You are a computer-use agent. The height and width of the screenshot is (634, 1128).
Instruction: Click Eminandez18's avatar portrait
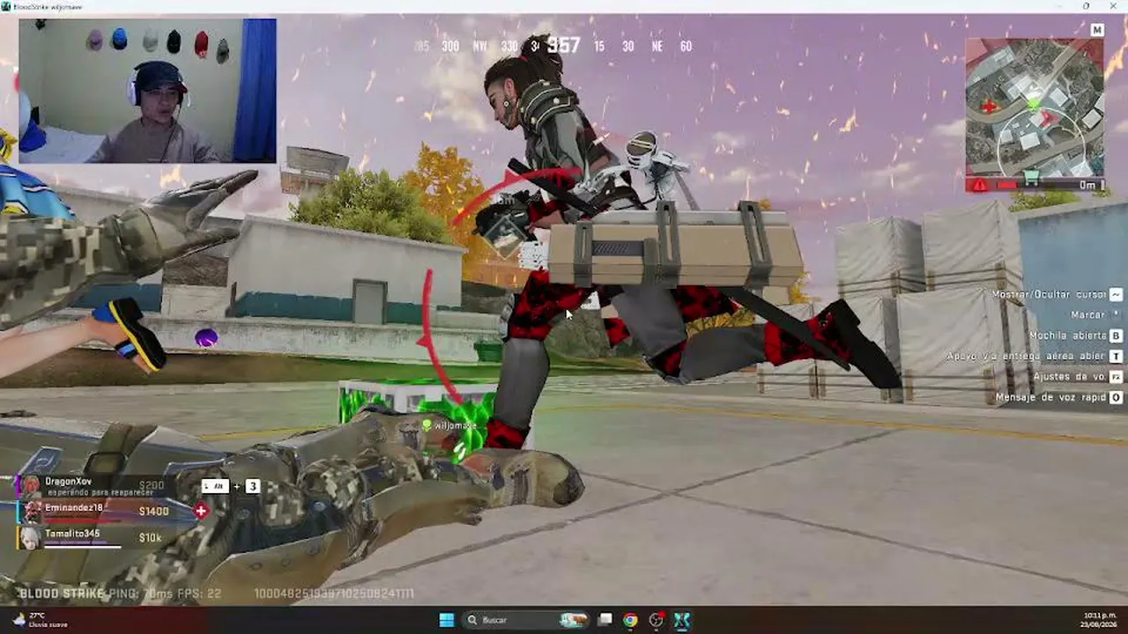coord(32,512)
